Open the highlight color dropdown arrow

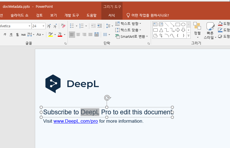[x=55, y=35]
